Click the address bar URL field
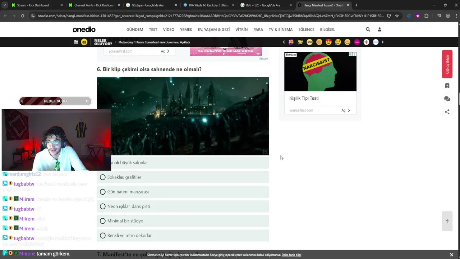Image resolution: width=460 pixels, height=259 pixels. (211, 16)
